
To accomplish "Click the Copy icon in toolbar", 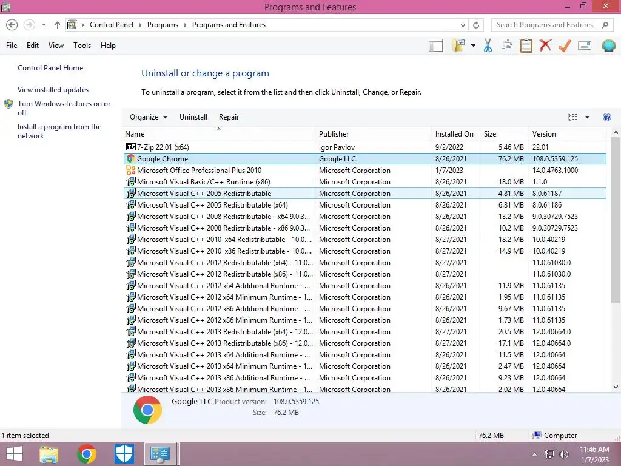I will click(x=507, y=46).
